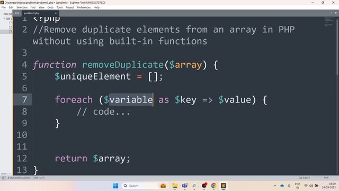Open File Explorer from the taskbar
The image size is (339, 191).
(175, 186)
